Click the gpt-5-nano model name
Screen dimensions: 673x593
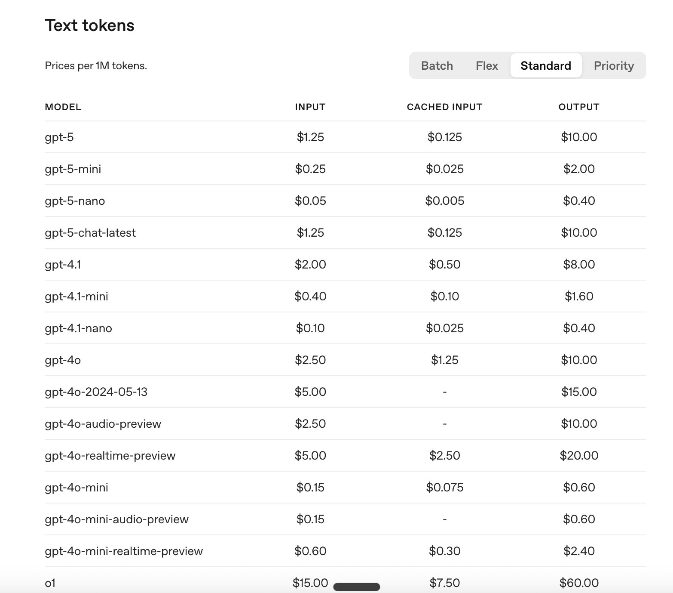pos(75,201)
